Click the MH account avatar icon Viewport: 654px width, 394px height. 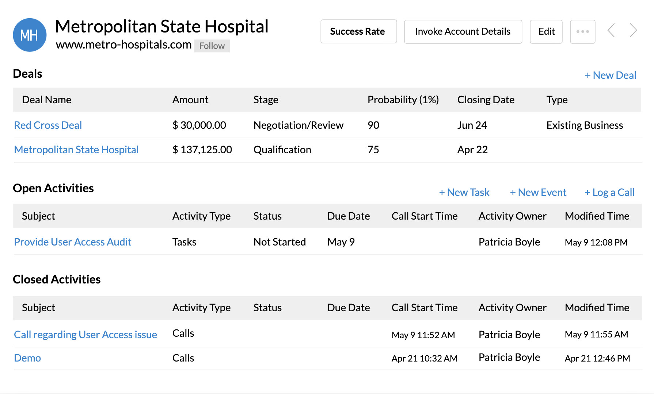[x=30, y=35]
